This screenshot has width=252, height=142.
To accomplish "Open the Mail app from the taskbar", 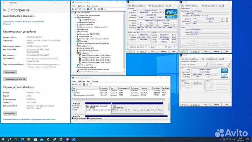I will coord(42,139).
